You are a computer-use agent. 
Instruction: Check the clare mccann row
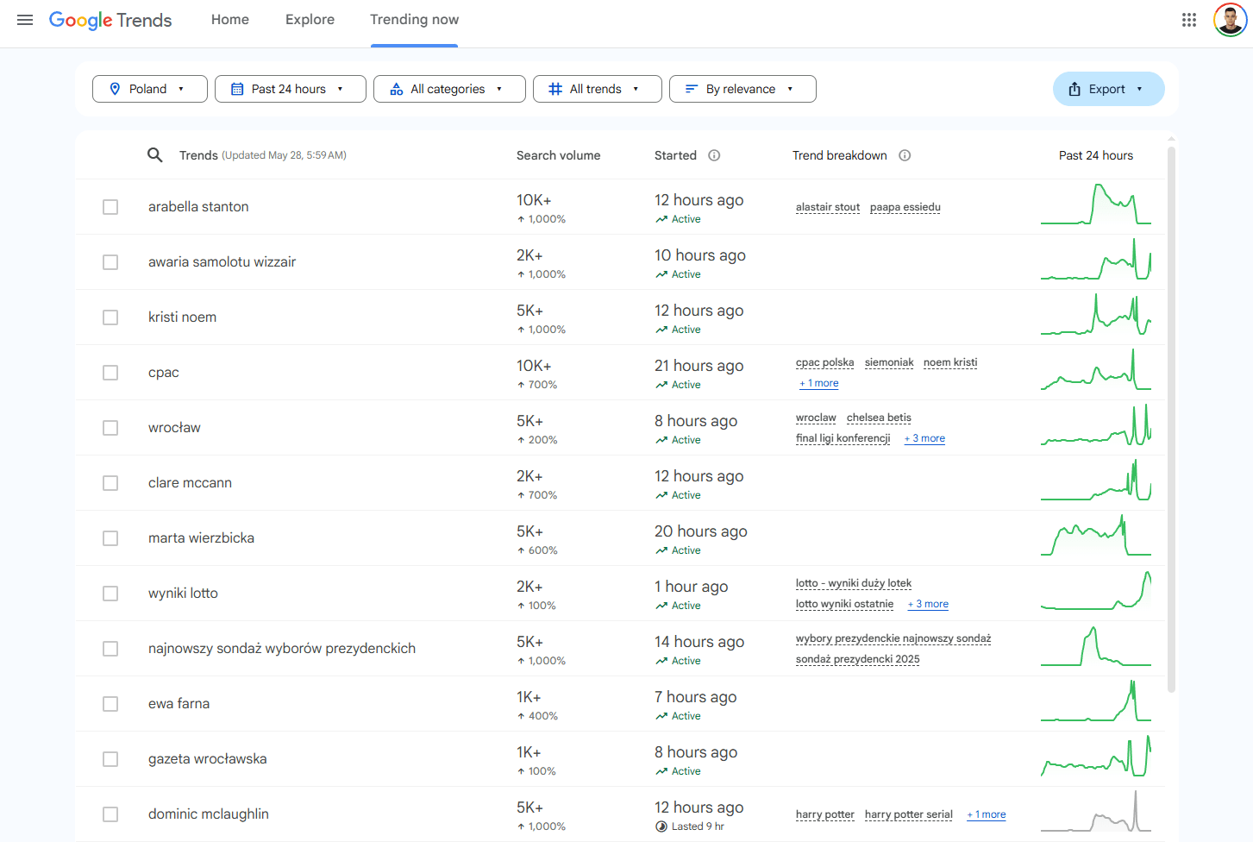[x=110, y=483]
